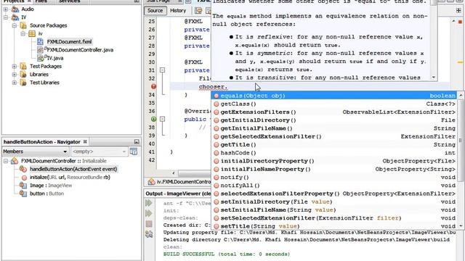
Task: Choose setInitialDirectory(File value) completion item
Action: click(334, 202)
